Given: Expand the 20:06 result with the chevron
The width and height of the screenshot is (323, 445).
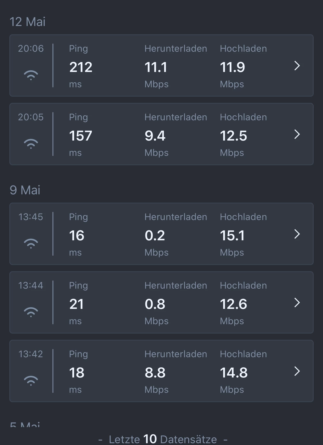Looking at the screenshot, I should pos(297,66).
